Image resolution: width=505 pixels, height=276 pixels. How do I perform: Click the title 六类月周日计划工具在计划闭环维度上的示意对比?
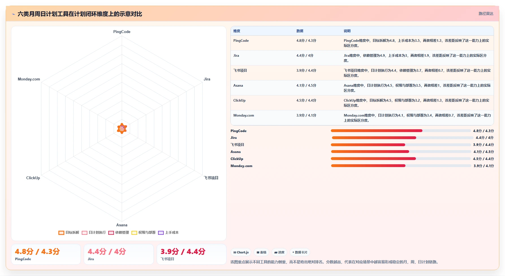(x=80, y=14)
